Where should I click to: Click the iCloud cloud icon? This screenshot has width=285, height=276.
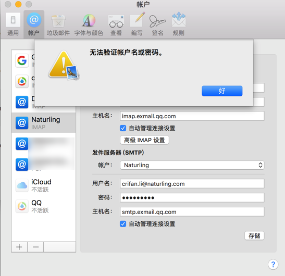pos(22,185)
